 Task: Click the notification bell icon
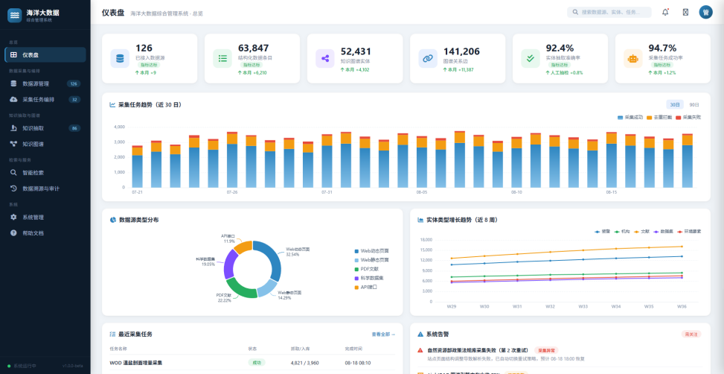(x=665, y=13)
